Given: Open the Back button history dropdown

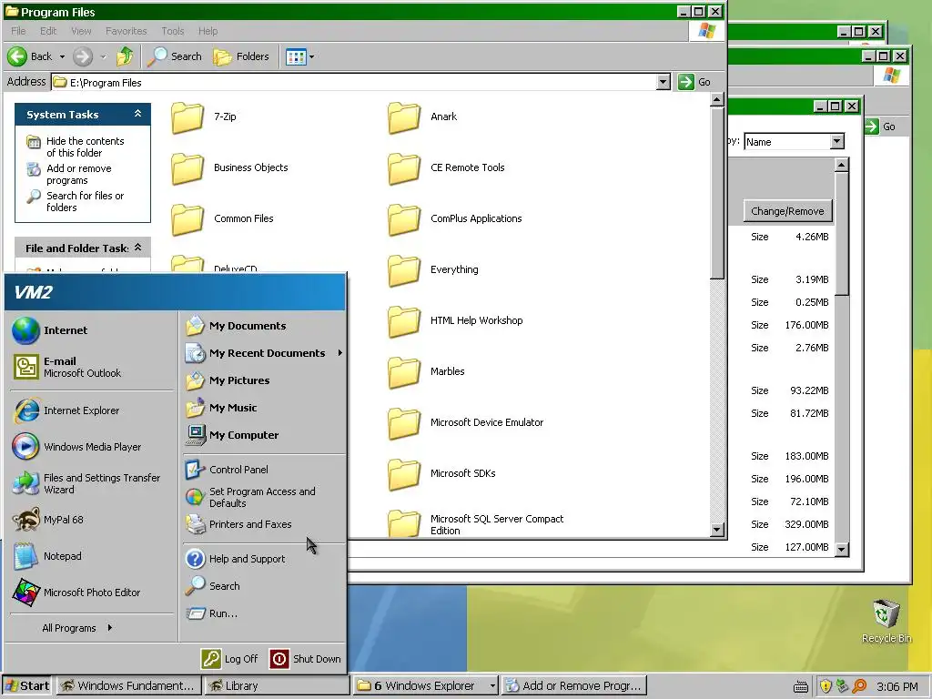Looking at the screenshot, I should (62, 57).
